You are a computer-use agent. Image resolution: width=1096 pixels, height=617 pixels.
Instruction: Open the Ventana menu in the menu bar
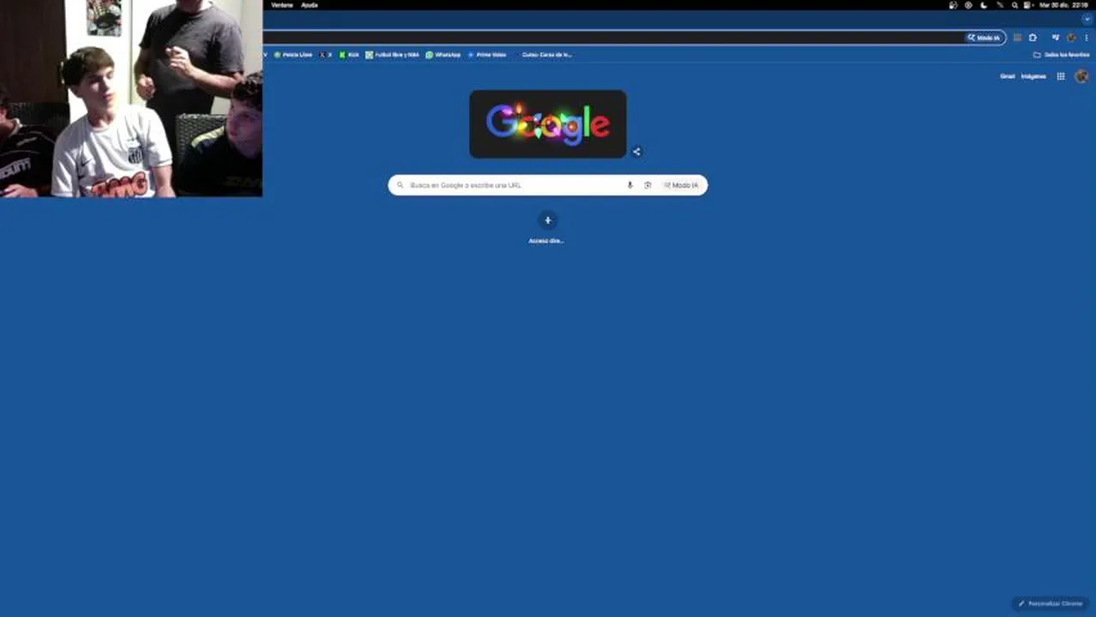click(x=282, y=5)
